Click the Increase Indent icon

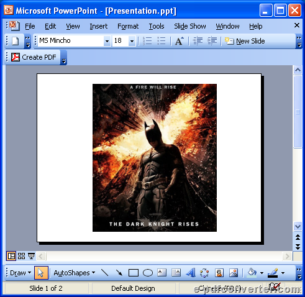click(x=212, y=41)
